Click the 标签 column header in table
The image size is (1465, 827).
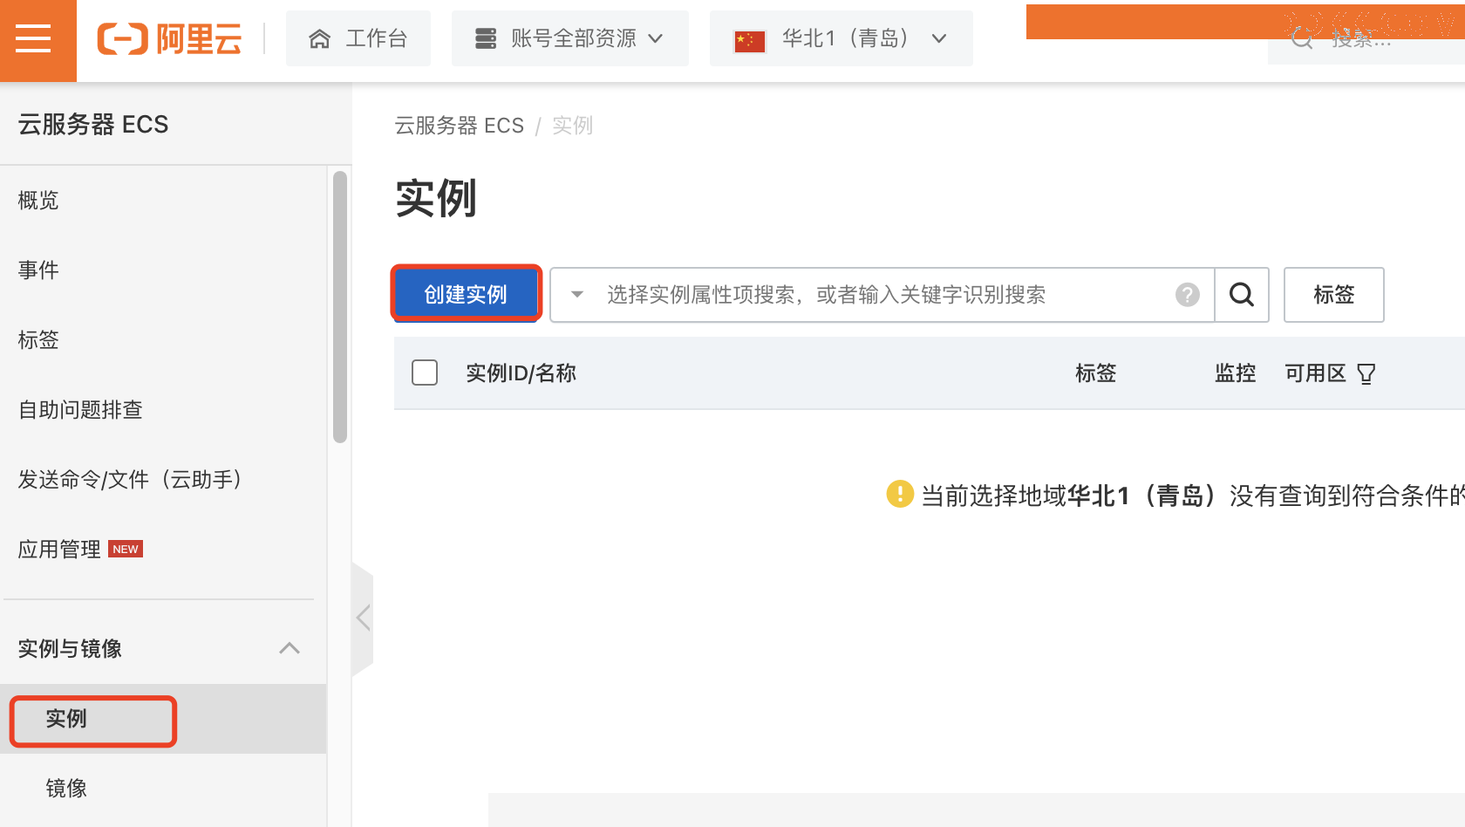[1095, 373]
